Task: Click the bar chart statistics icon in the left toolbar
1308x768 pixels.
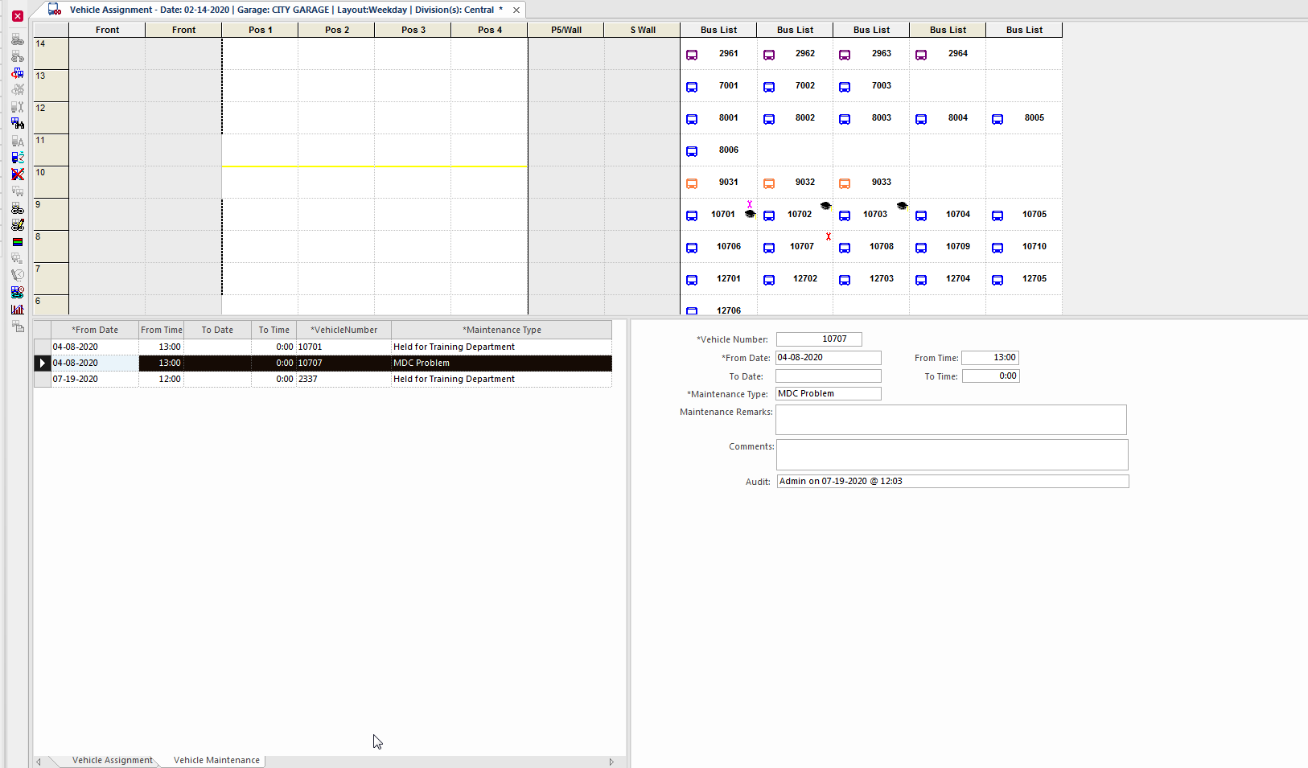Action: click(x=18, y=309)
